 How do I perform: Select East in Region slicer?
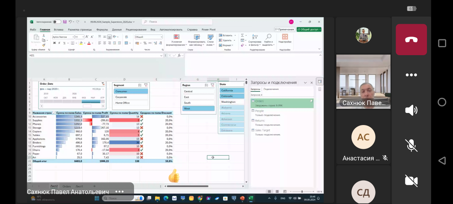coord(198,97)
